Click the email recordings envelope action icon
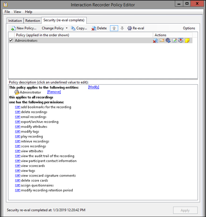Image resolution: width=206 pixels, height=217 pixels. (x=162, y=40)
